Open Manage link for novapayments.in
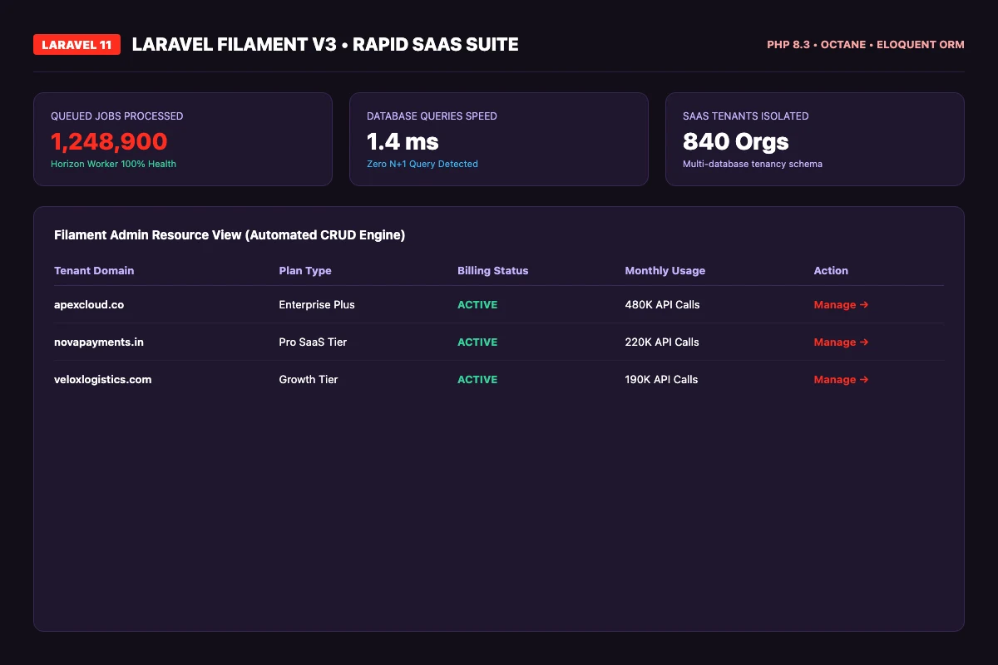Screen dimensions: 998x665 pos(841,342)
